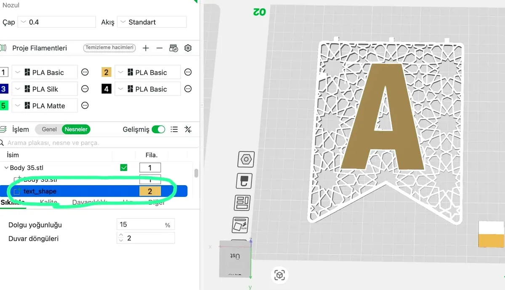Click the dark cup-shaped icon beside the plate
This screenshot has height=290, width=505.
pyautogui.click(x=244, y=181)
